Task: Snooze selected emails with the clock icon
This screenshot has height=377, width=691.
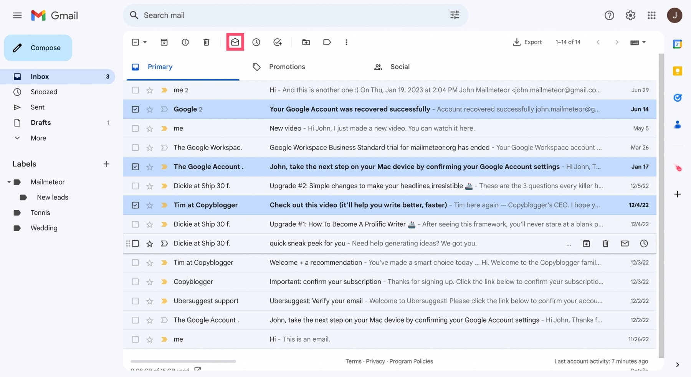Action: pos(256,42)
